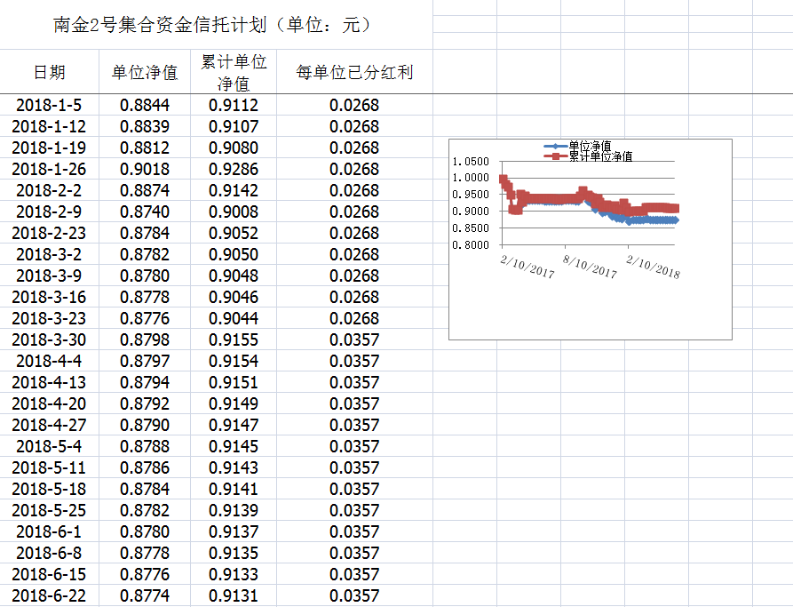Select the red cumulative net value line in chart
This screenshot has height=607, width=793.
pyautogui.click(x=551, y=199)
